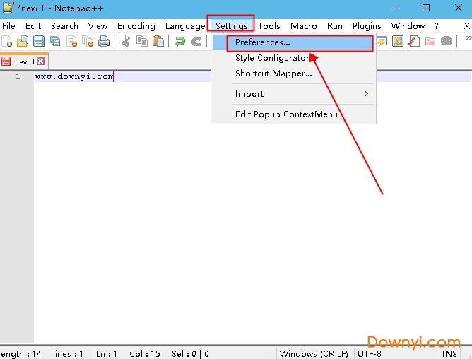Screen dimensions: 472x359
Task: Click the Settings menu
Action: pos(232,26)
